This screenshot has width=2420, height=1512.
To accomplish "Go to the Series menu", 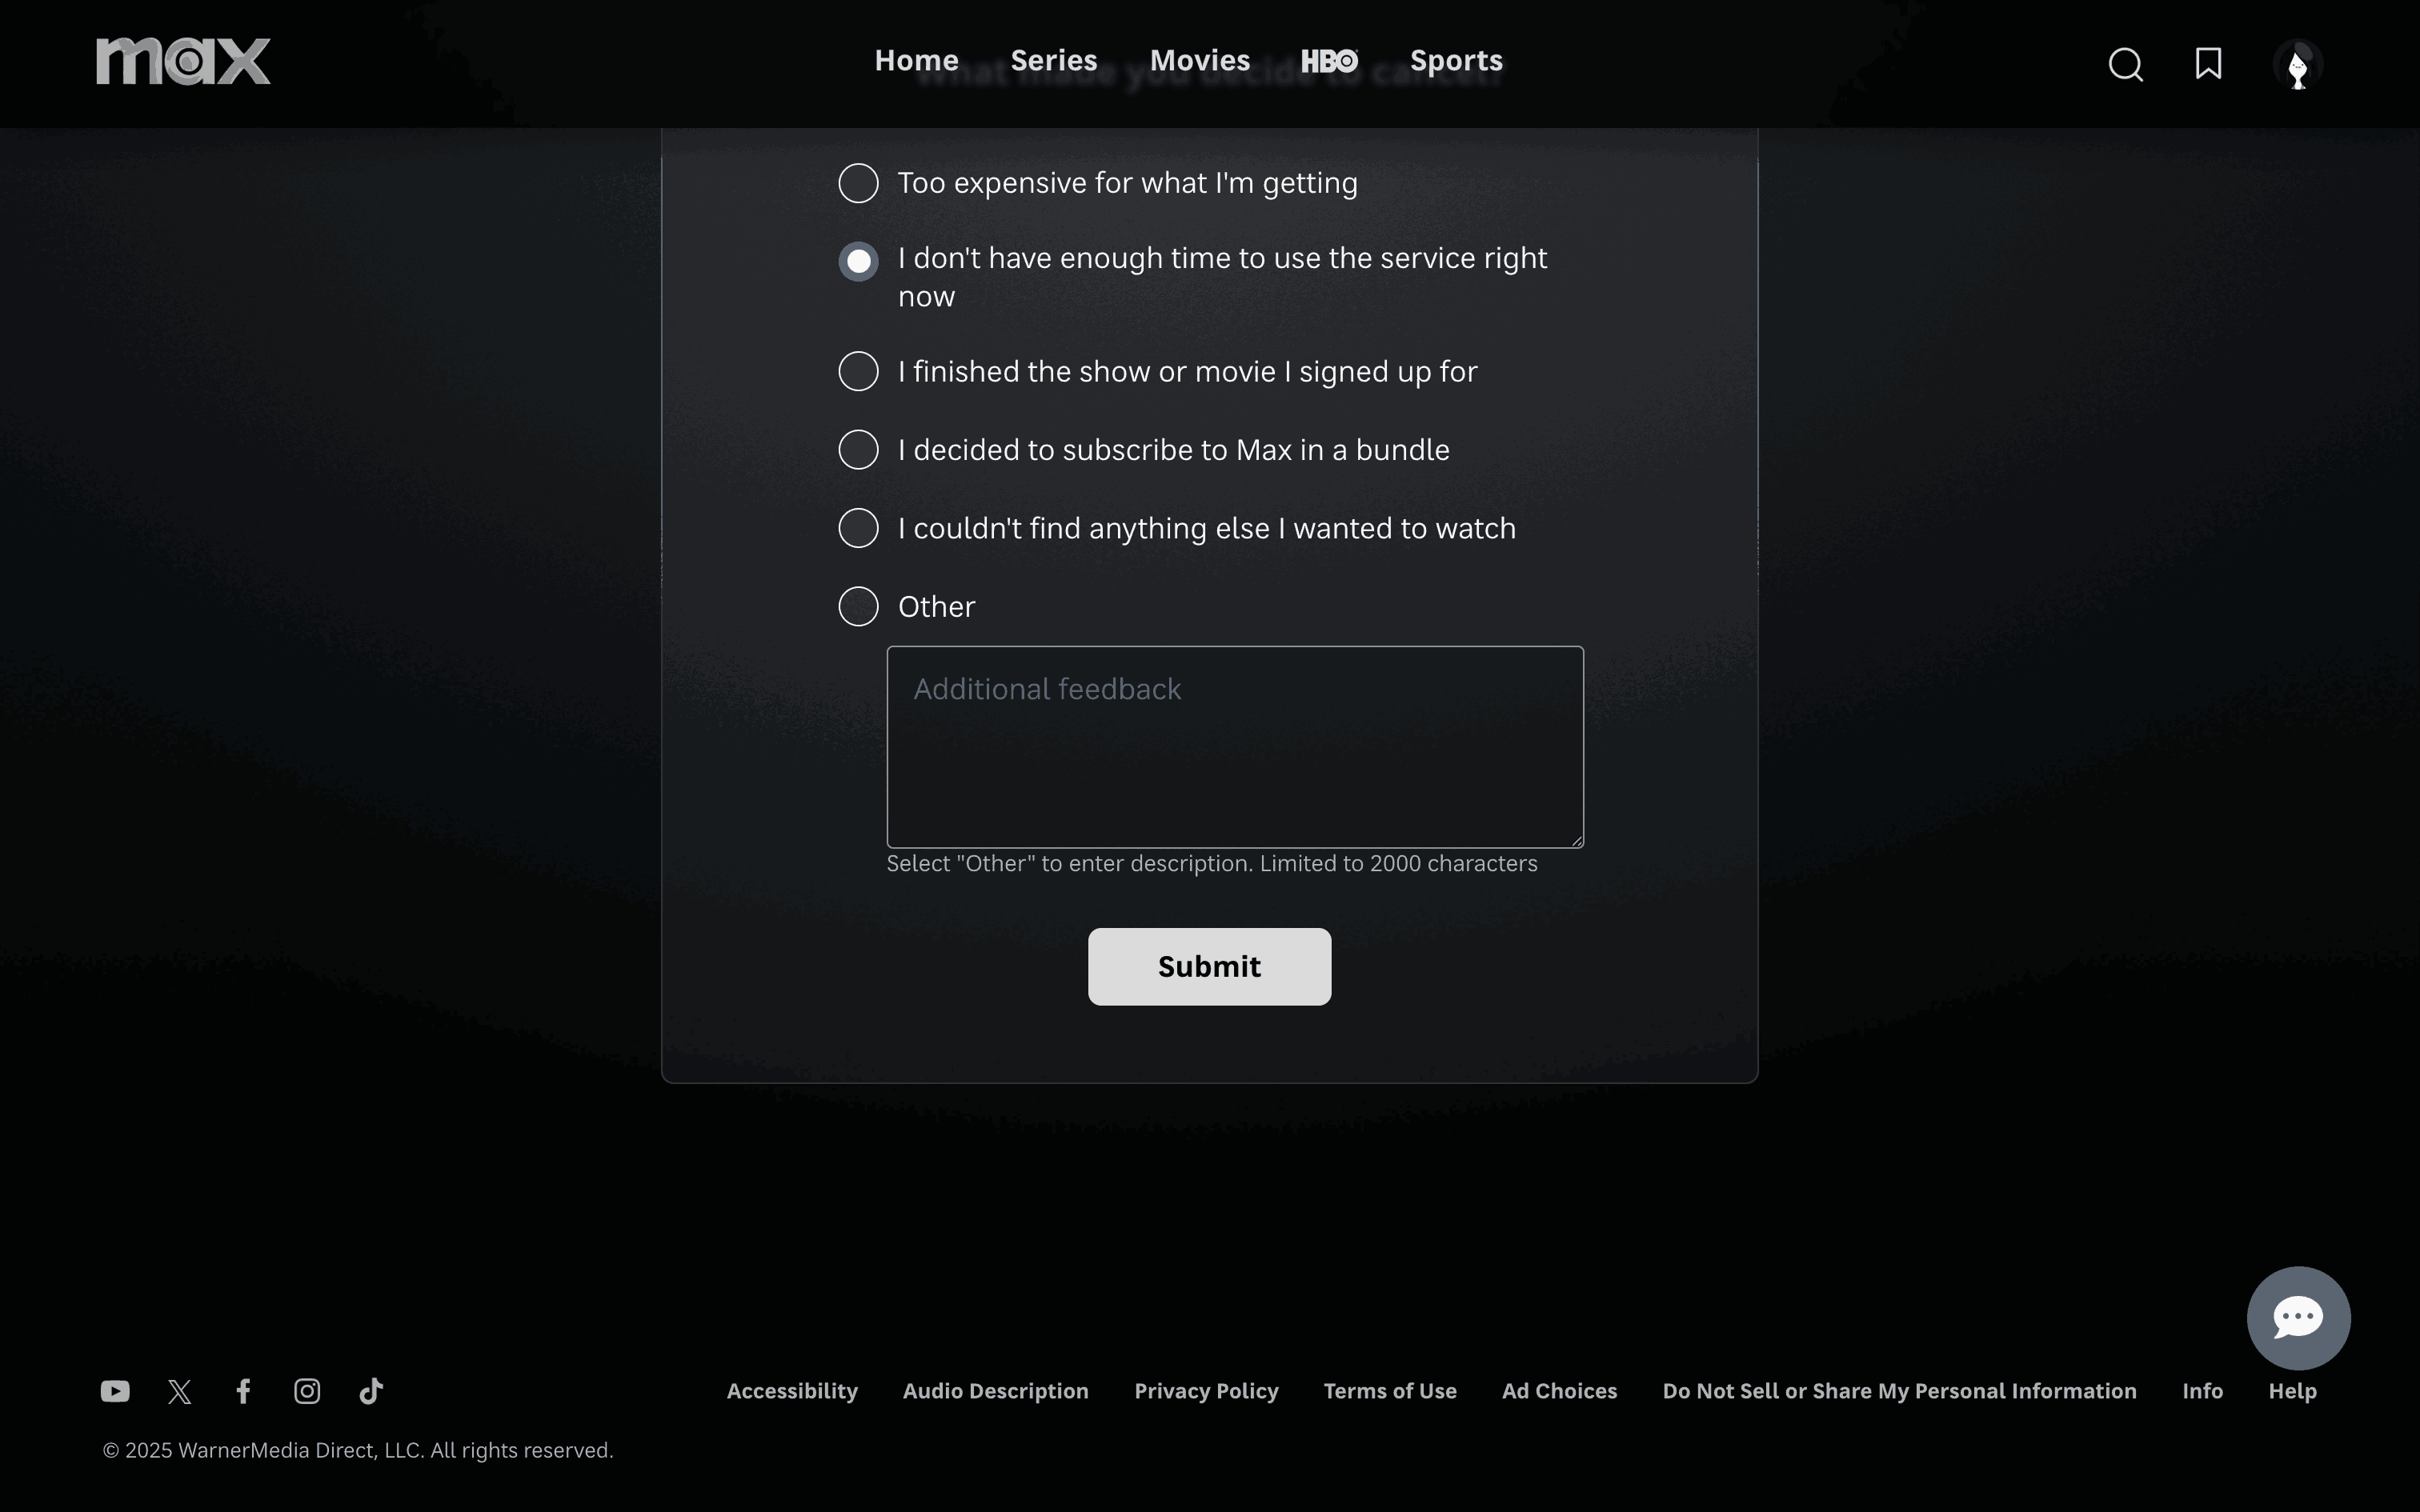I will 1053,60.
